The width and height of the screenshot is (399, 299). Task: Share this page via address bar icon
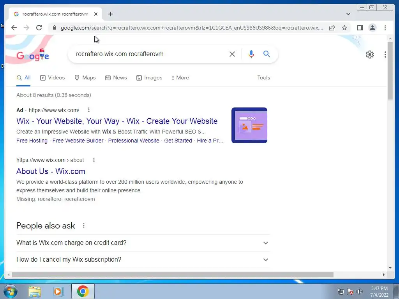332,28
